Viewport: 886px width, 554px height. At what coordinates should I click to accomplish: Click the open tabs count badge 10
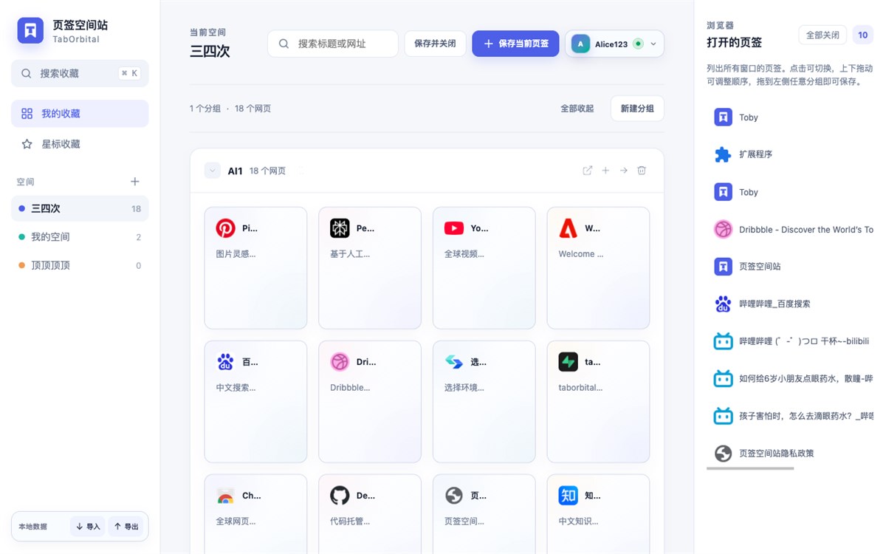tap(862, 35)
